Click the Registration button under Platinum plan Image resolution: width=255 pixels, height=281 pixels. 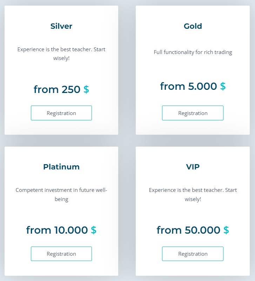pyautogui.click(x=61, y=254)
